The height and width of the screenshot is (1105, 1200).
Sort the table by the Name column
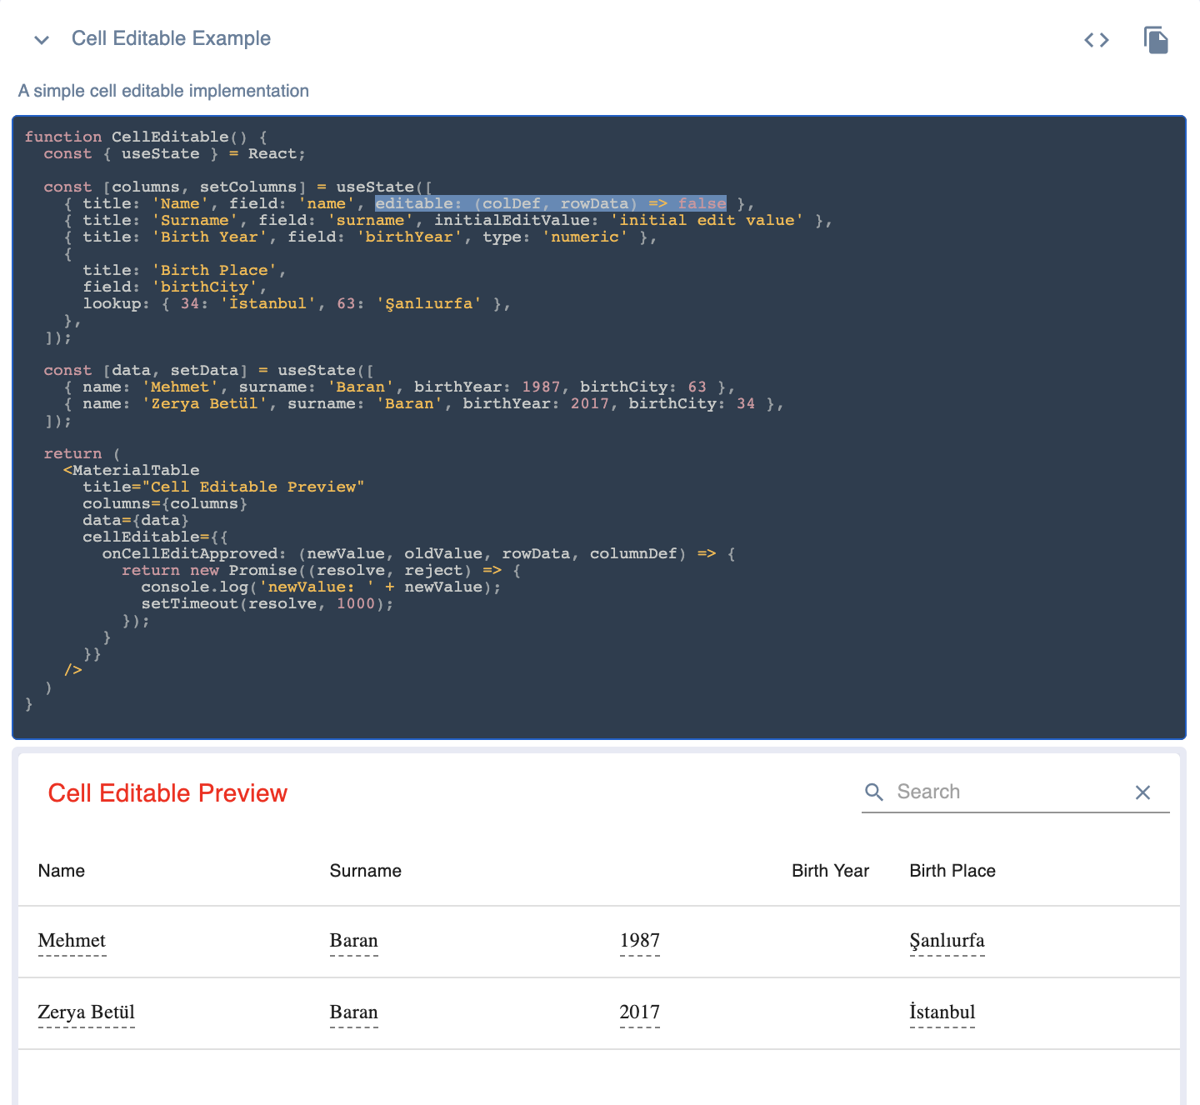61,870
